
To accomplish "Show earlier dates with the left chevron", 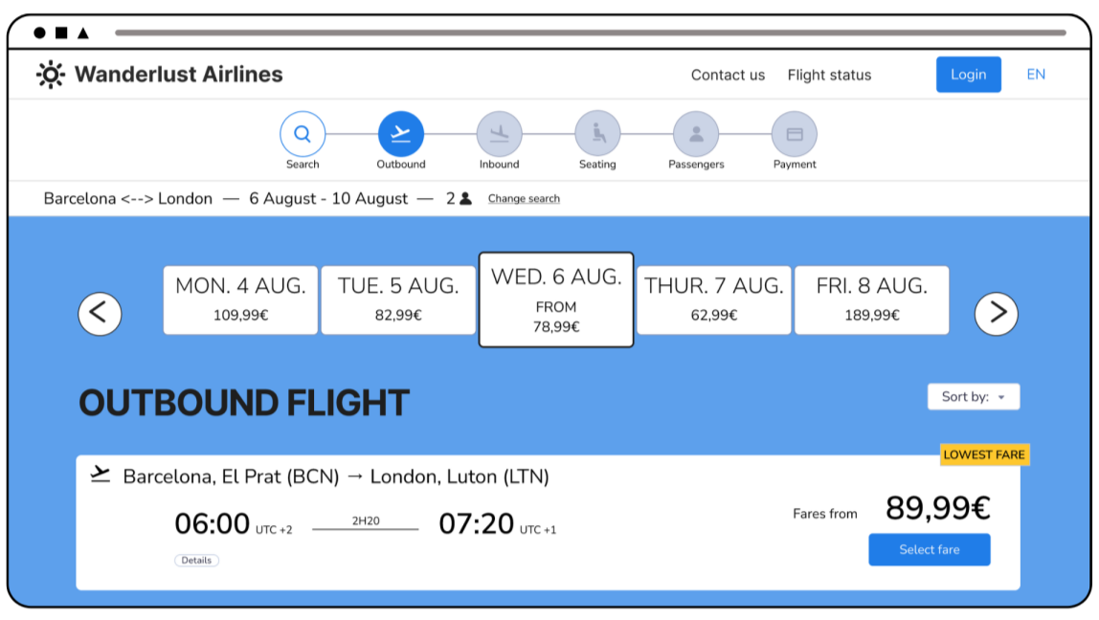I will pyautogui.click(x=100, y=313).
